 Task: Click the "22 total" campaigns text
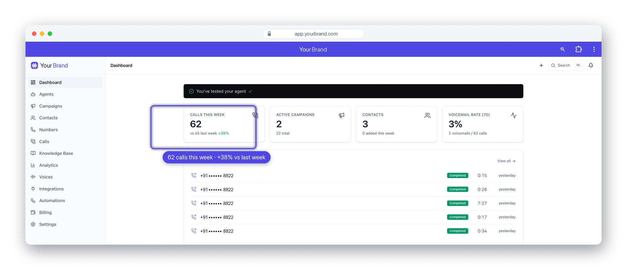[x=283, y=133]
